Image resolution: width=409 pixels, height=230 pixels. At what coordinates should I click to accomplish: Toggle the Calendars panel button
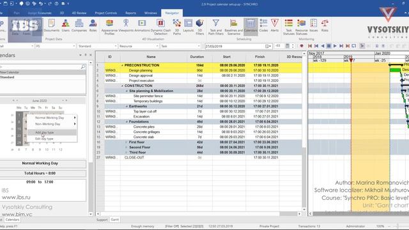pos(251,27)
